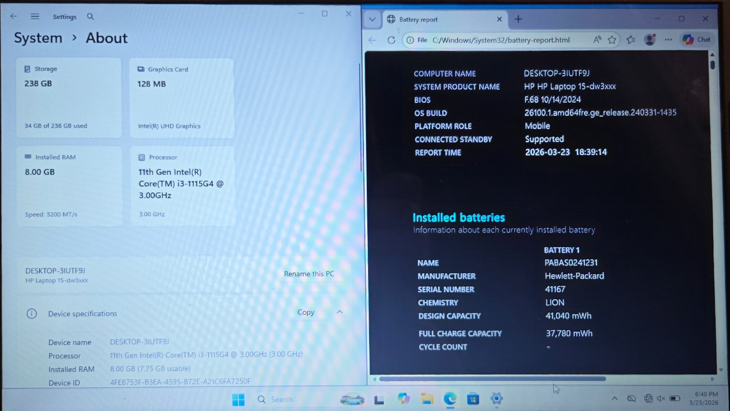Open the Copilot app from the taskbar

tap(403, 398)
